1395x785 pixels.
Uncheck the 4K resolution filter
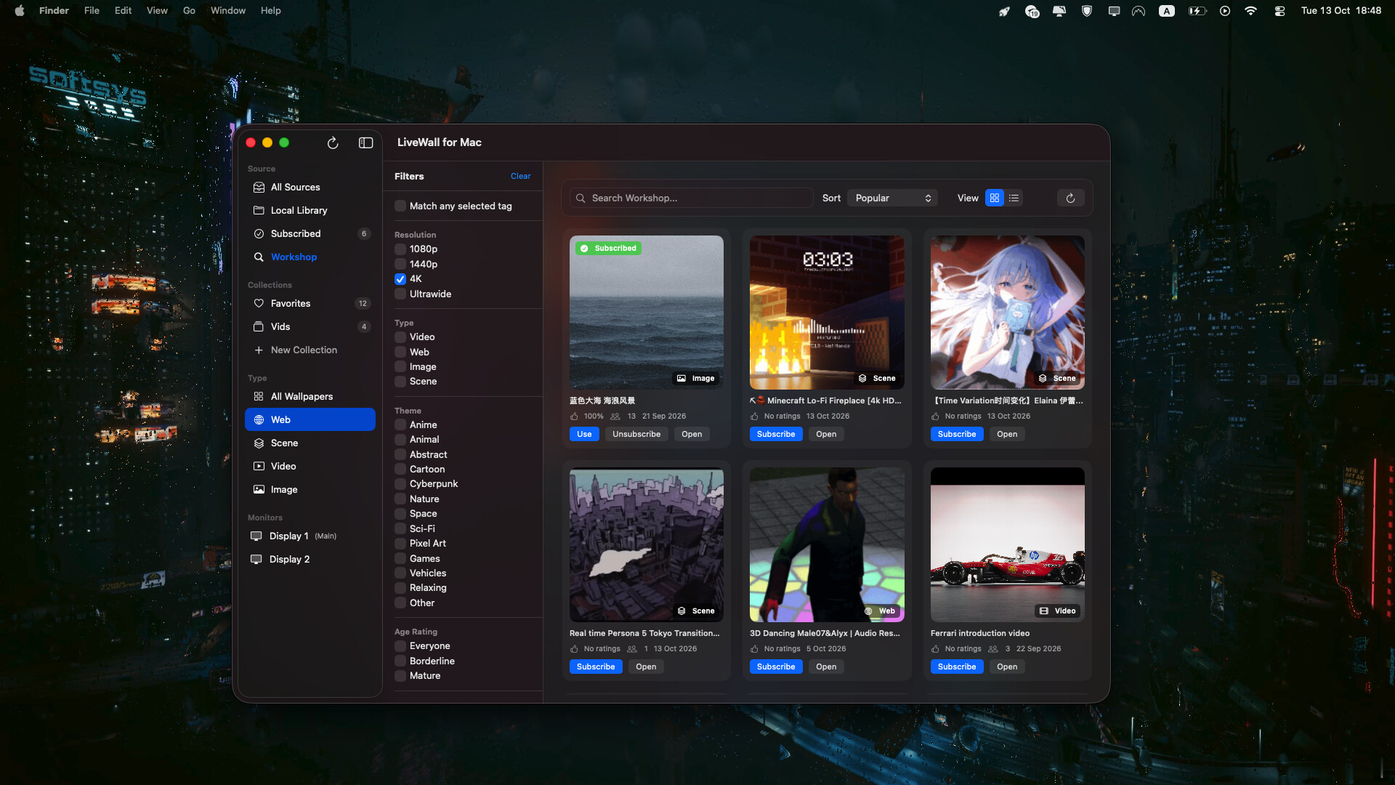(400, 279)
